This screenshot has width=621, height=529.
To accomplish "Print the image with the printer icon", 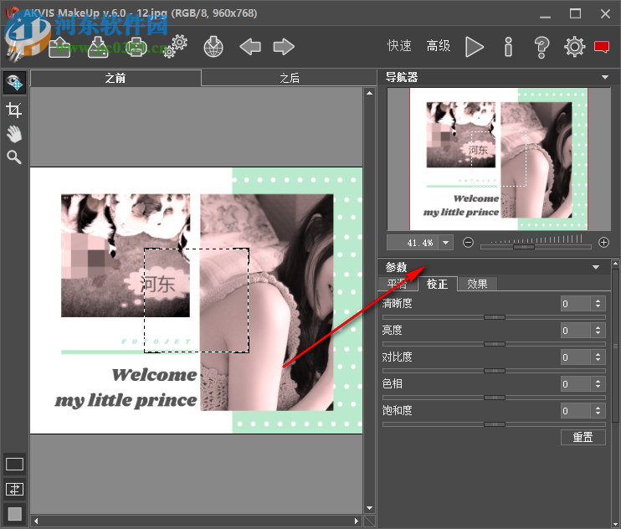I will (x=136, y=47).
